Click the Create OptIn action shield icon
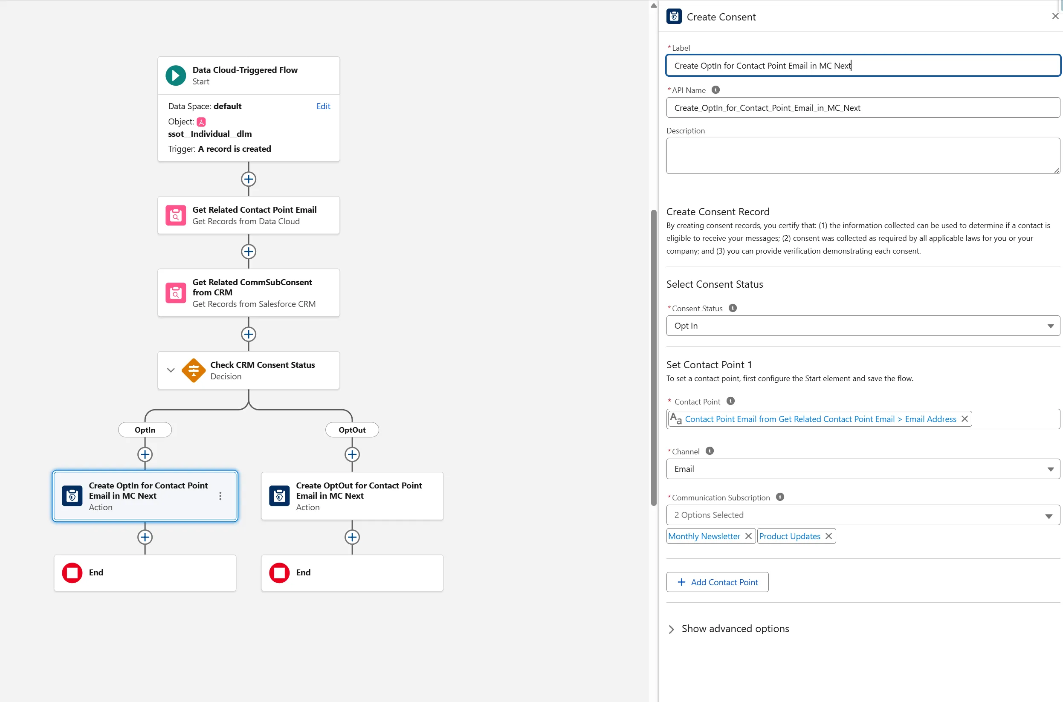 (72, 496)
